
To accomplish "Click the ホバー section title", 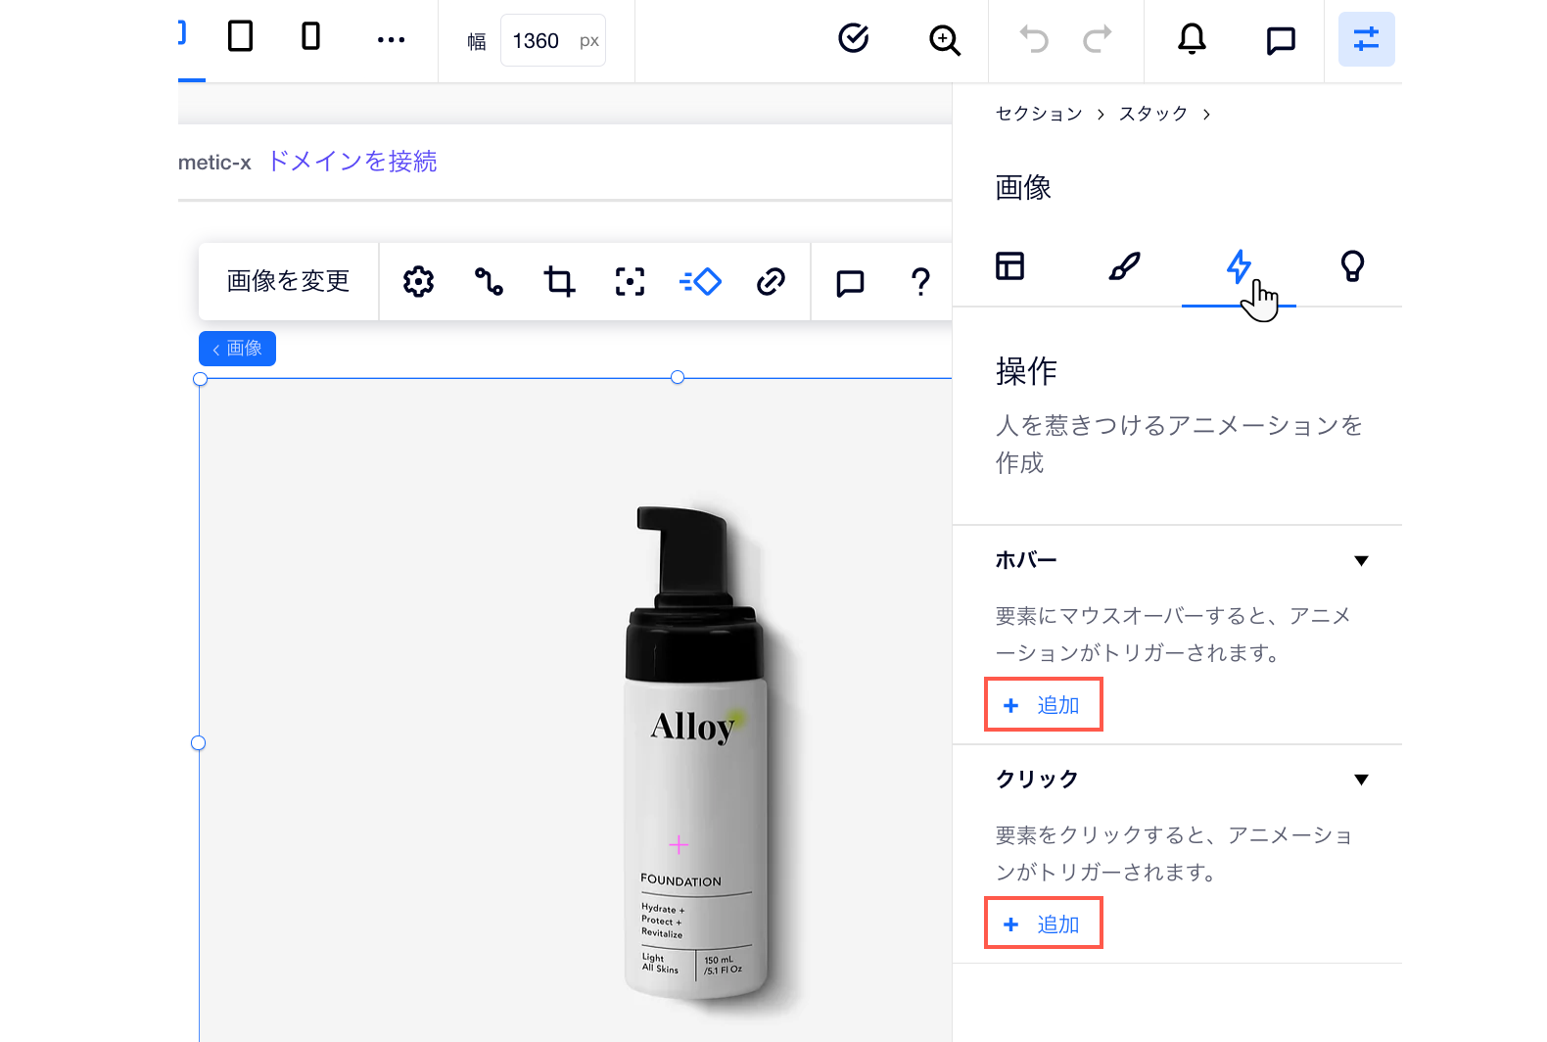I will tap(1026, 560).
